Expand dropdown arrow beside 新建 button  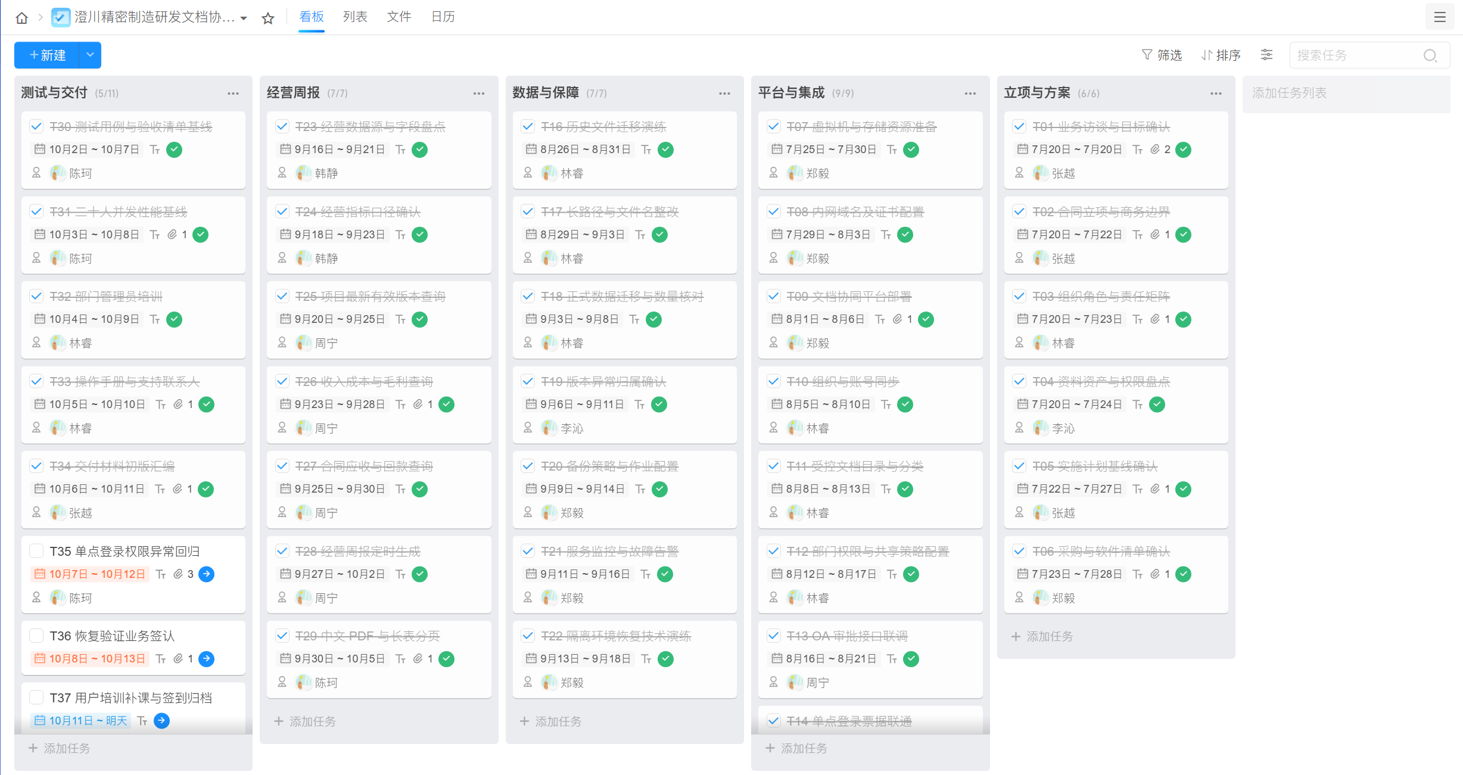(x=90, y=55)
